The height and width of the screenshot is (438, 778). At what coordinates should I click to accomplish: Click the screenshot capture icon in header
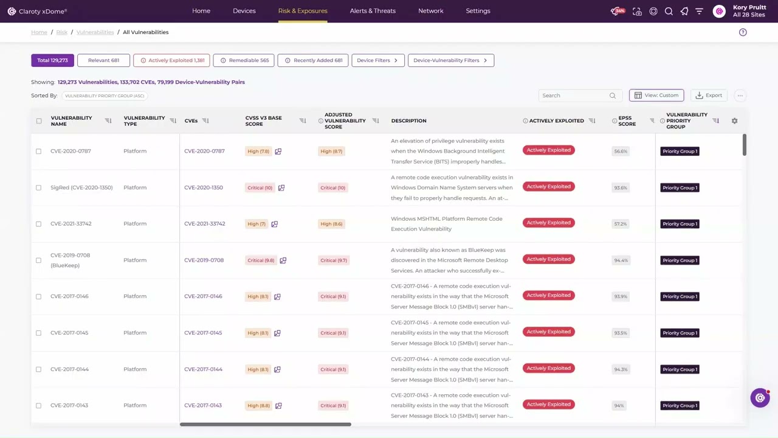pyautogui.click(x=637, y=11)
